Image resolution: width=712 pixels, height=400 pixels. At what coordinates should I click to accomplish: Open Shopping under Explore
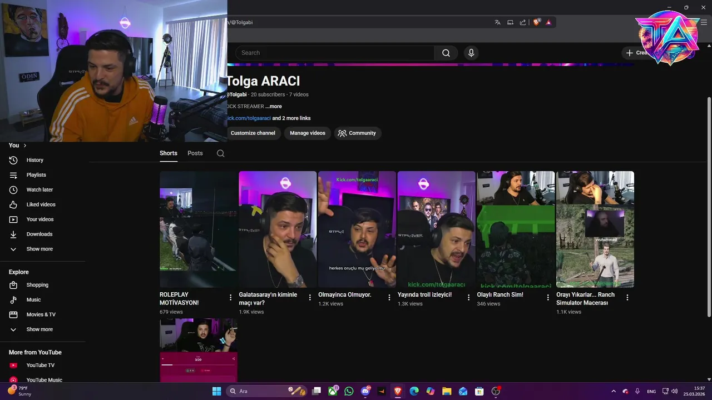point(37,285)
